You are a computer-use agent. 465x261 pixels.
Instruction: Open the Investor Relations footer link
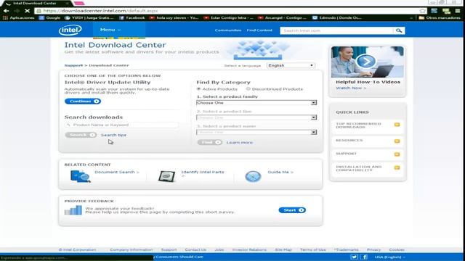point(249,249)
